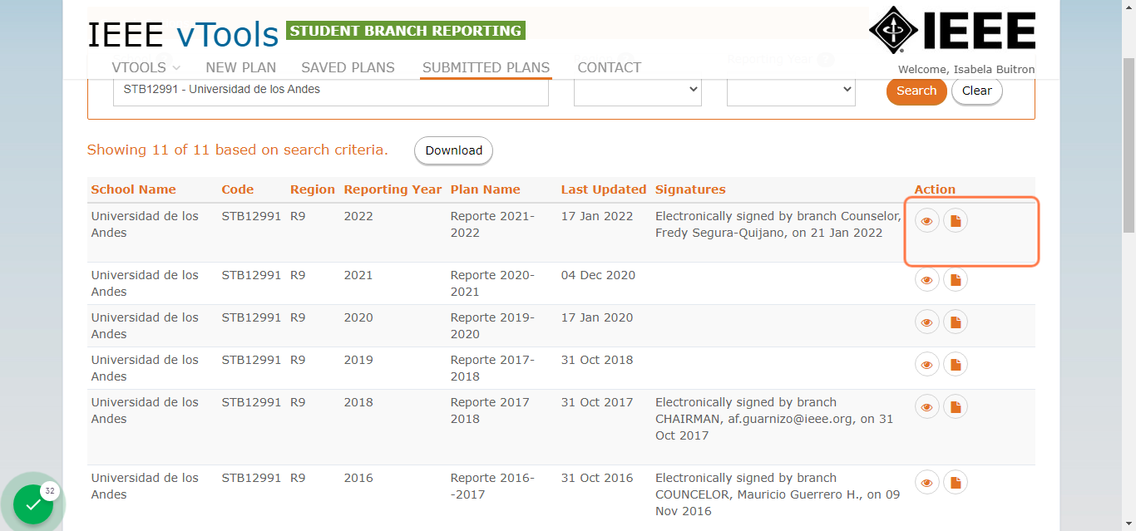Click the orange Search button
The width and height of the screenshot is (1136, 531).
tap(916, 91)
